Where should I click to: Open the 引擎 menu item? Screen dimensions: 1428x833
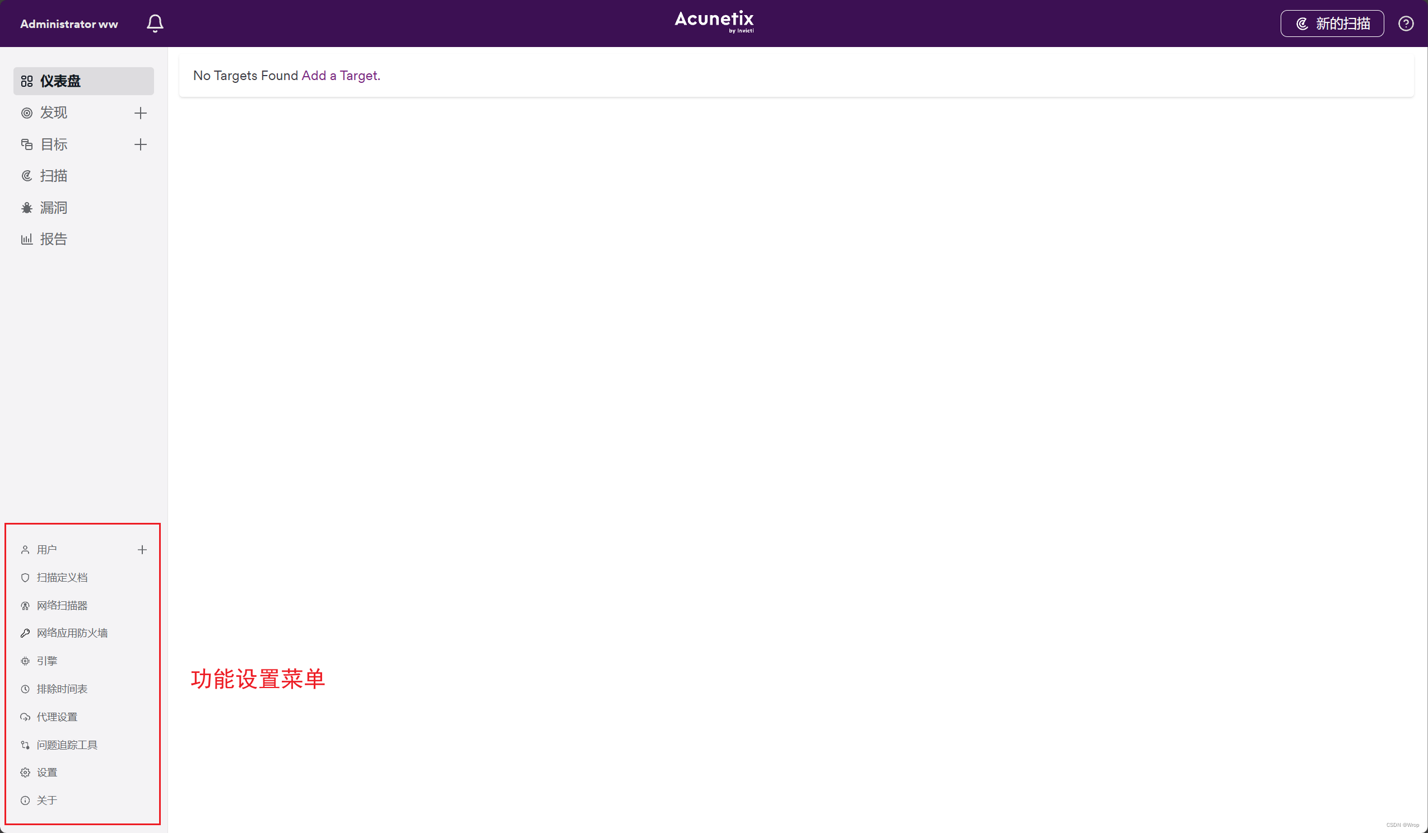[x=47, y=661]
